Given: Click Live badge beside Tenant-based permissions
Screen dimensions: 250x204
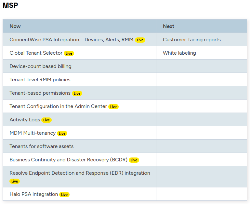Looking at the screenshot, I should pos(77,93).
